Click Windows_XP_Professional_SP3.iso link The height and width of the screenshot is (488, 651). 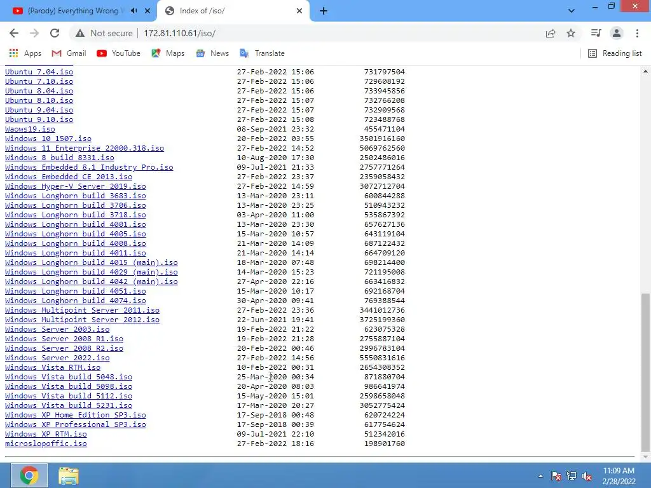tap(75, 425)
